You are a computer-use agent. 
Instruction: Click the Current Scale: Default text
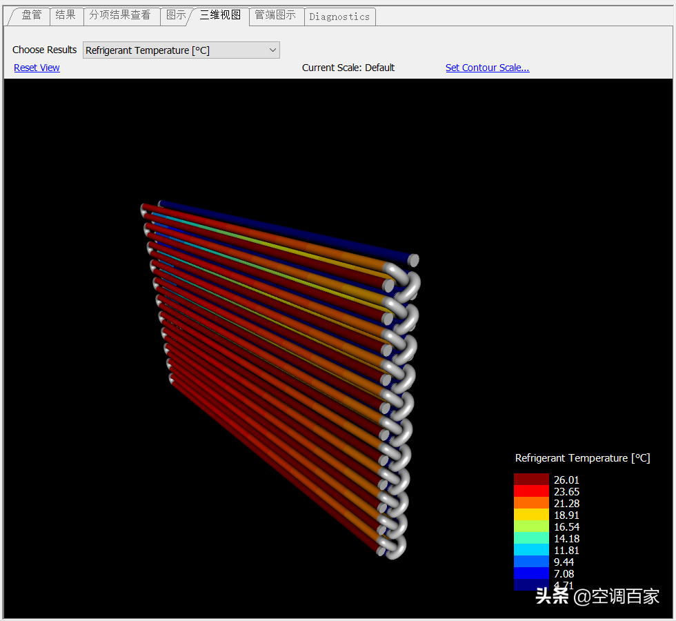pyautogui.click(x=348, y=68)
